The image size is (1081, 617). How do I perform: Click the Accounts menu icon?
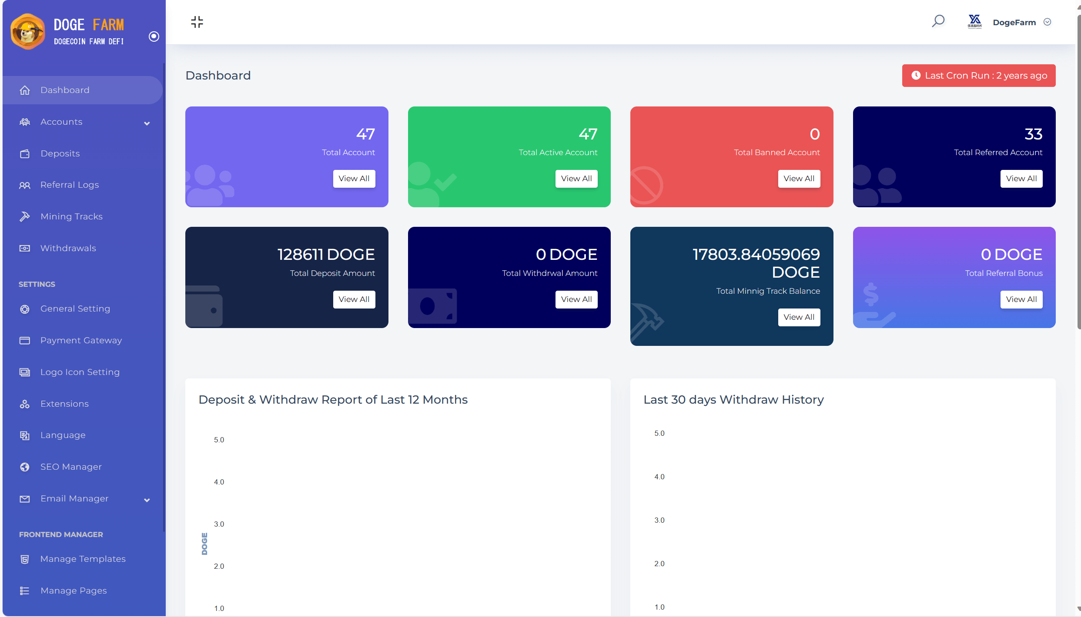24,122
